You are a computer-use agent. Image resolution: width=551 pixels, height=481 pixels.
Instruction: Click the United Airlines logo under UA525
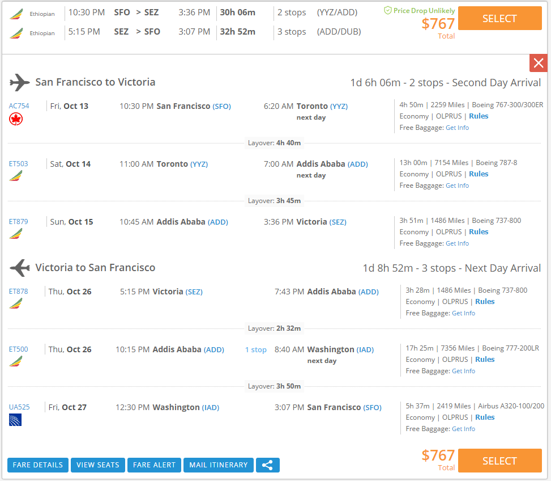pos(15,419)
